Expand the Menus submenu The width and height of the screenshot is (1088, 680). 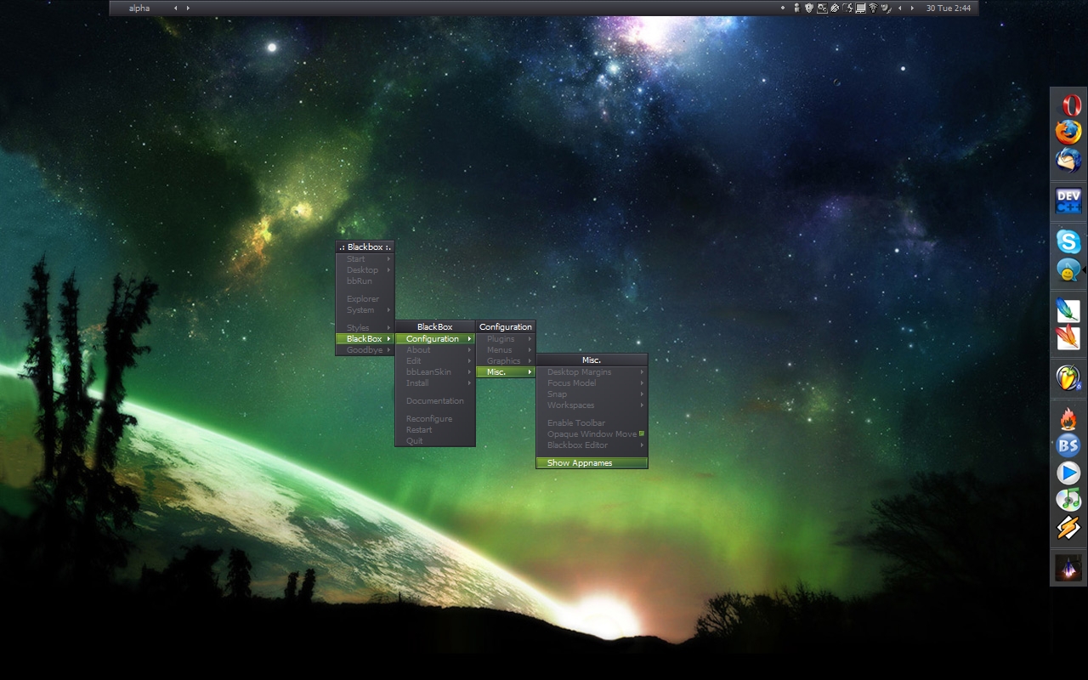506,350
